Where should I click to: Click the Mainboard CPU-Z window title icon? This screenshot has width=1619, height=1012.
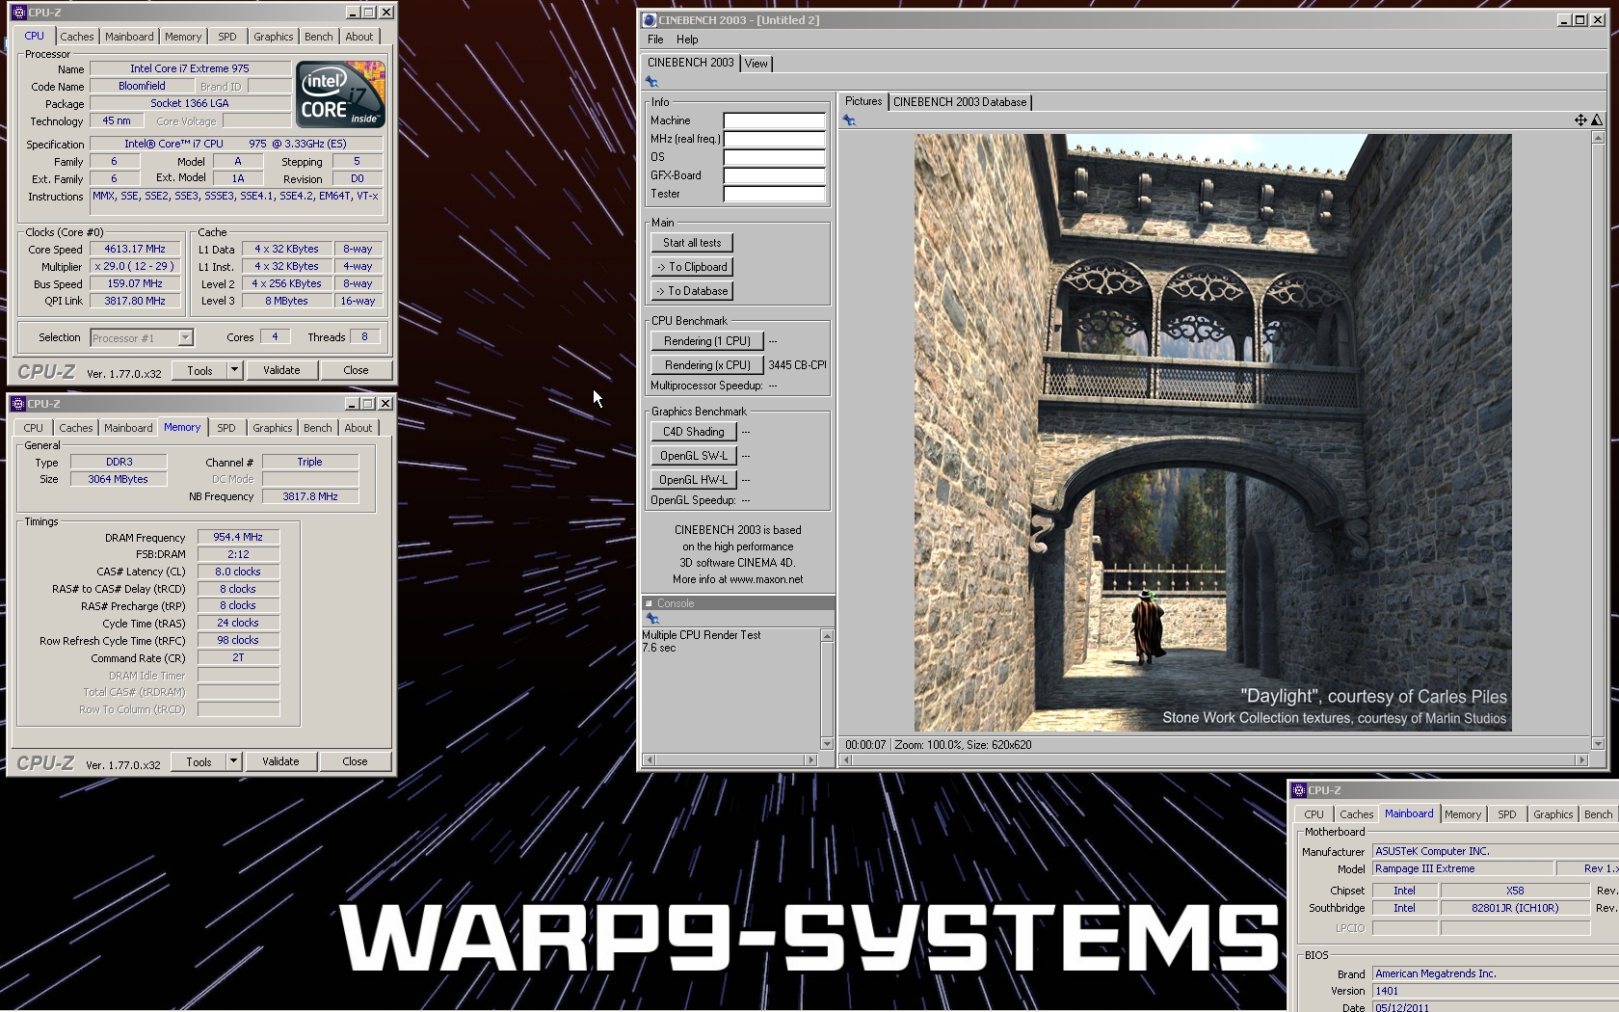point(1299,790)
